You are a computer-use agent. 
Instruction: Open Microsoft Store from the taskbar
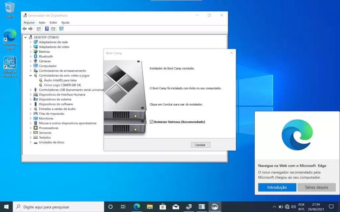pyautogui.click(x=163, y=207)
